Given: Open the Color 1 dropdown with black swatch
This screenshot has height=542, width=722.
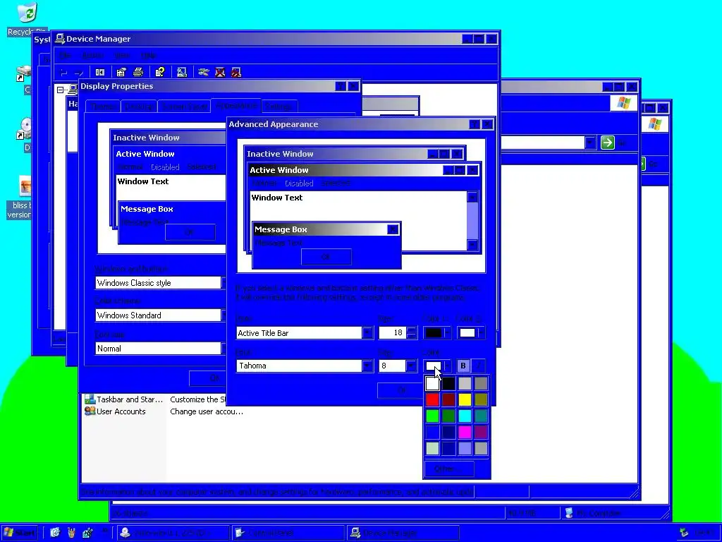Looking at the screenshot, I should pyautogui.click(x=436, y=333).
